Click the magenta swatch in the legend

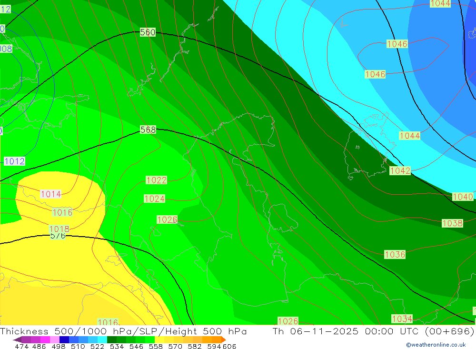(45, 339)
